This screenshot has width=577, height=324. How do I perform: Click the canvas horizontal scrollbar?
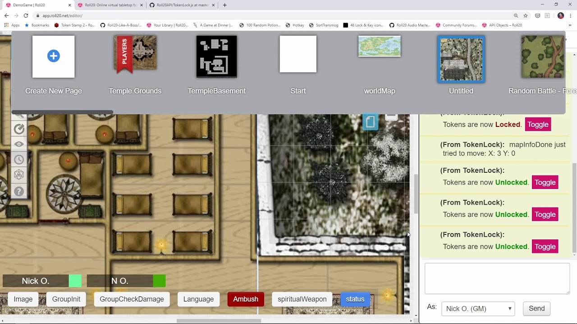click(x=219, y=321)
